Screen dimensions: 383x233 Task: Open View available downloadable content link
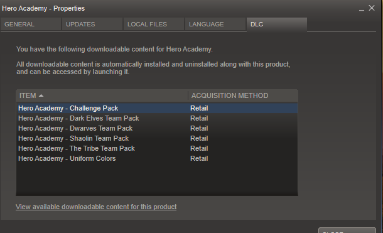coord(96,207)
